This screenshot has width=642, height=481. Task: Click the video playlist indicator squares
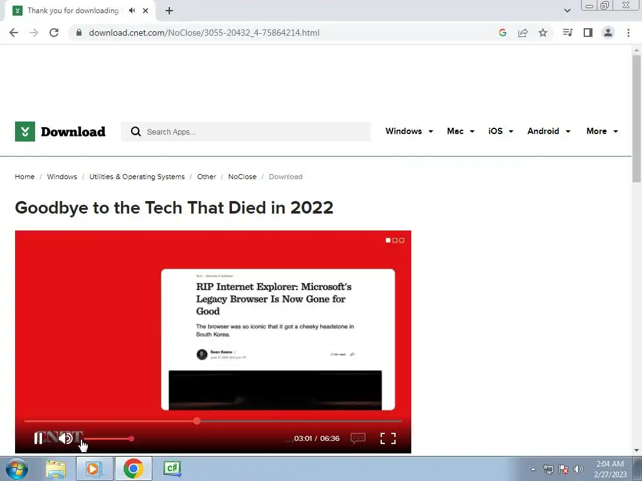pyautogui.click(x=395, y=240)
